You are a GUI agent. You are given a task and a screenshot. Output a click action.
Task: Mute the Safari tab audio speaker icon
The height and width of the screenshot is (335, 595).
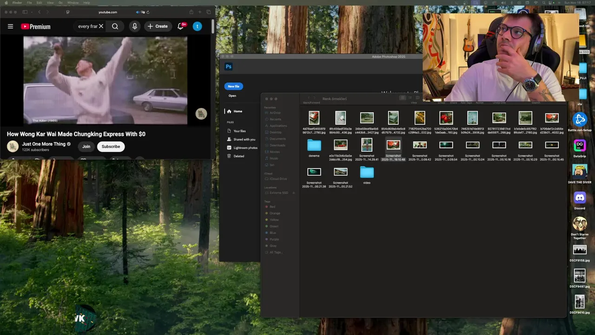click(x=138, y=12)
